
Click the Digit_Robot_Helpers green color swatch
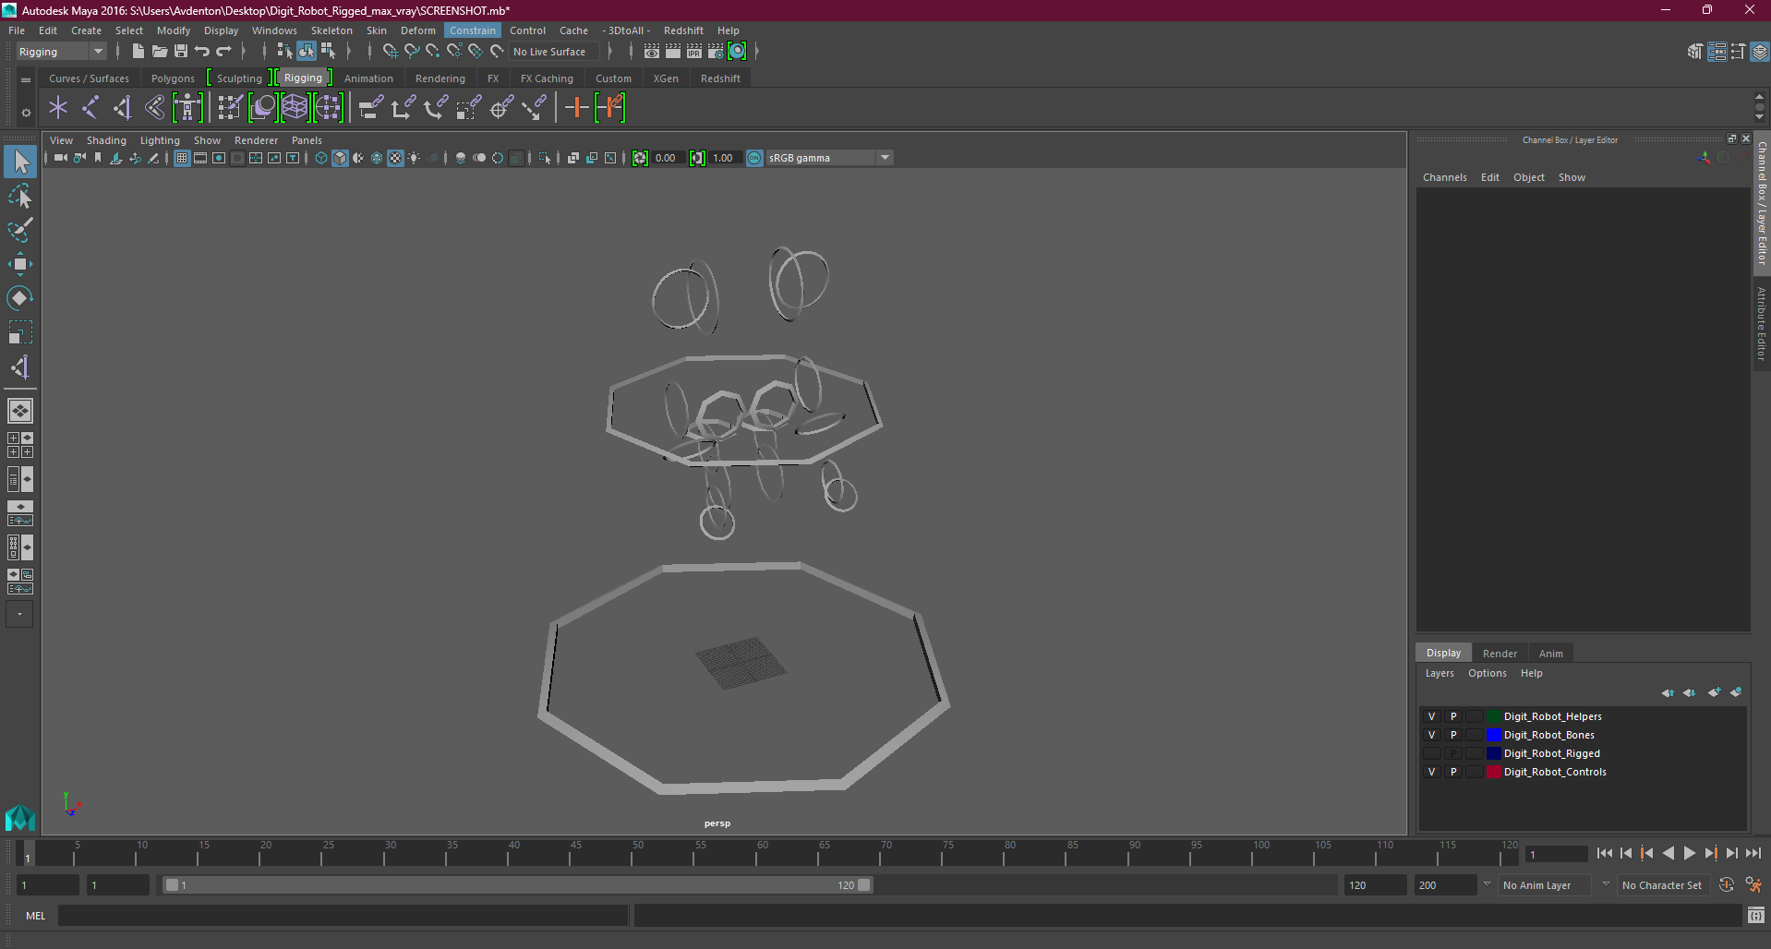pyautogui.click(x=1493, y=716)
